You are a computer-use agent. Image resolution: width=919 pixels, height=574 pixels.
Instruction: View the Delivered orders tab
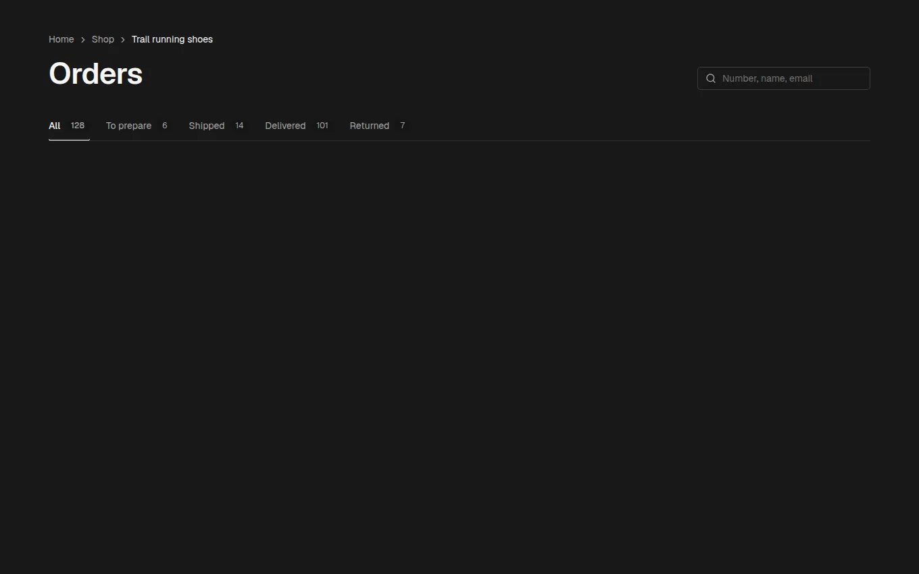point(299,126)
